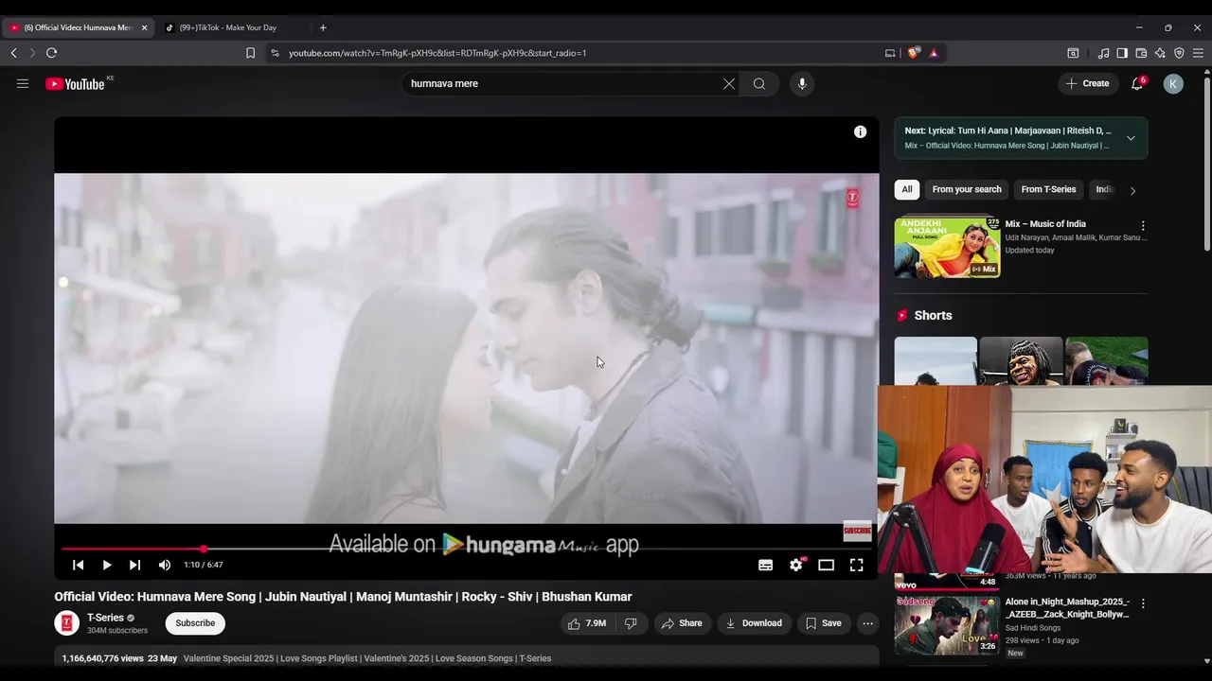
Task: View site information icon in address bar
Action: (275, 53)
